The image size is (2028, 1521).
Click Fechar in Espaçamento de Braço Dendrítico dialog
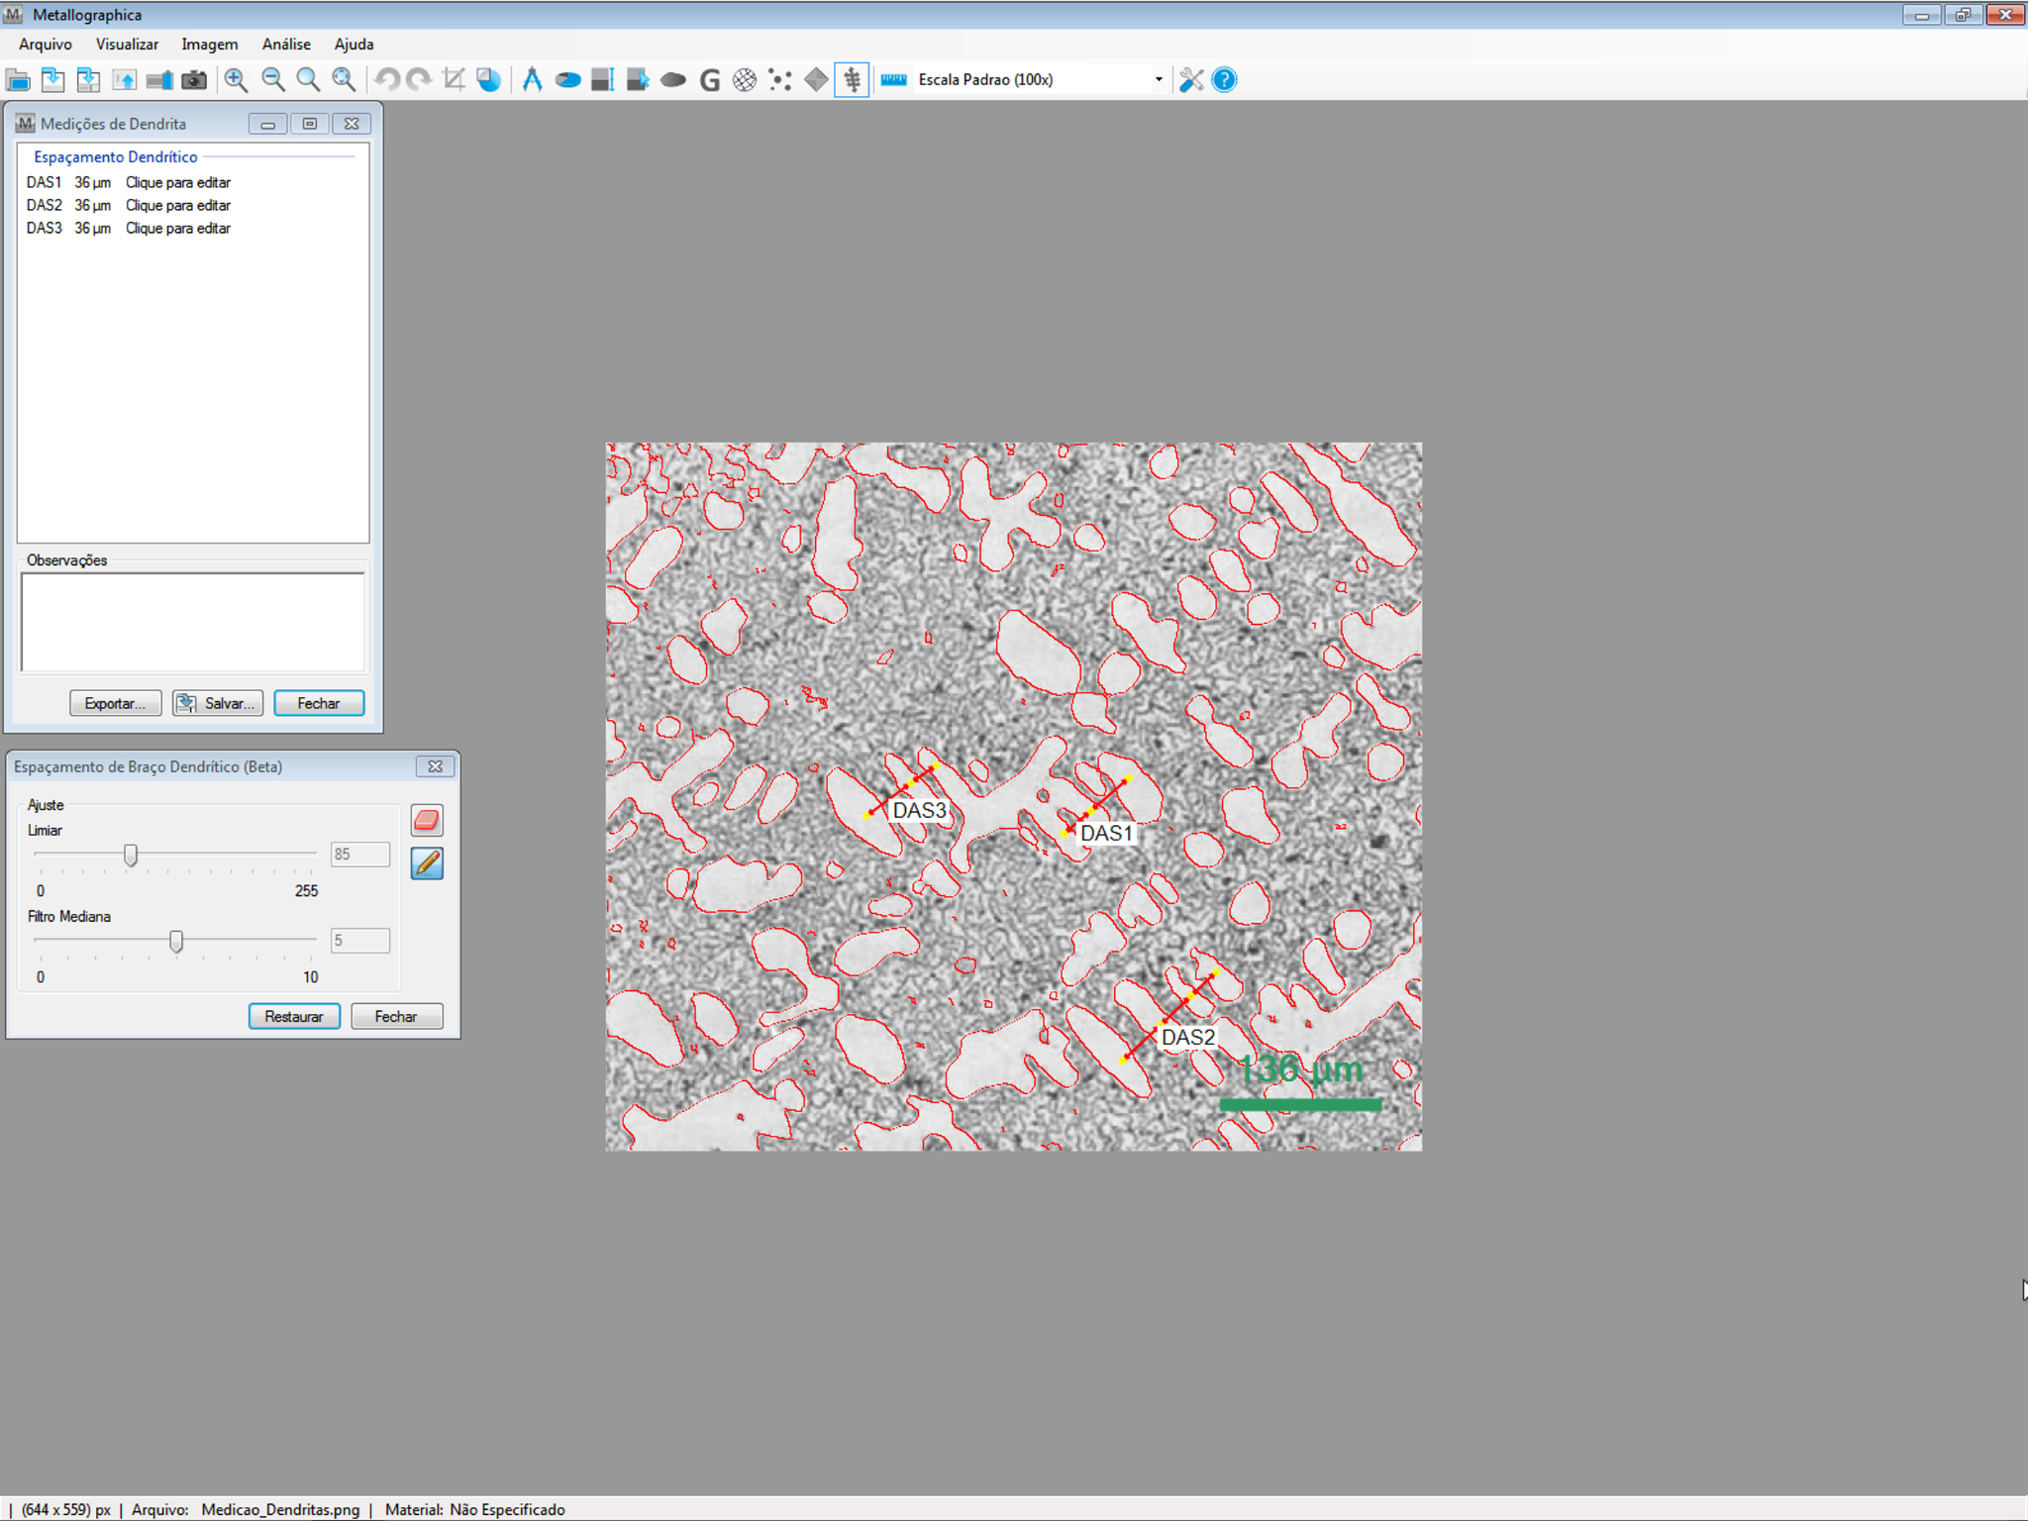(x=396, y=1016)
